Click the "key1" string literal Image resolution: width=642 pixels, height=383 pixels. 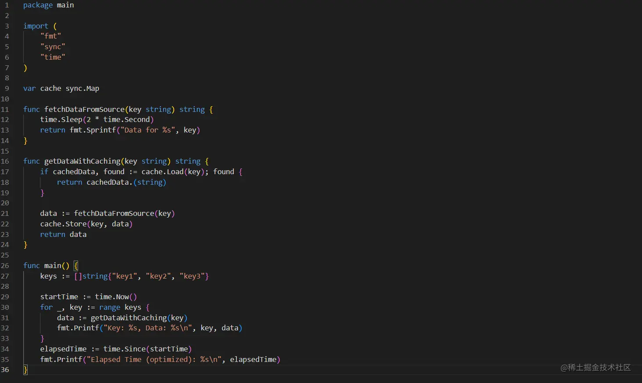tap(125, 276)
